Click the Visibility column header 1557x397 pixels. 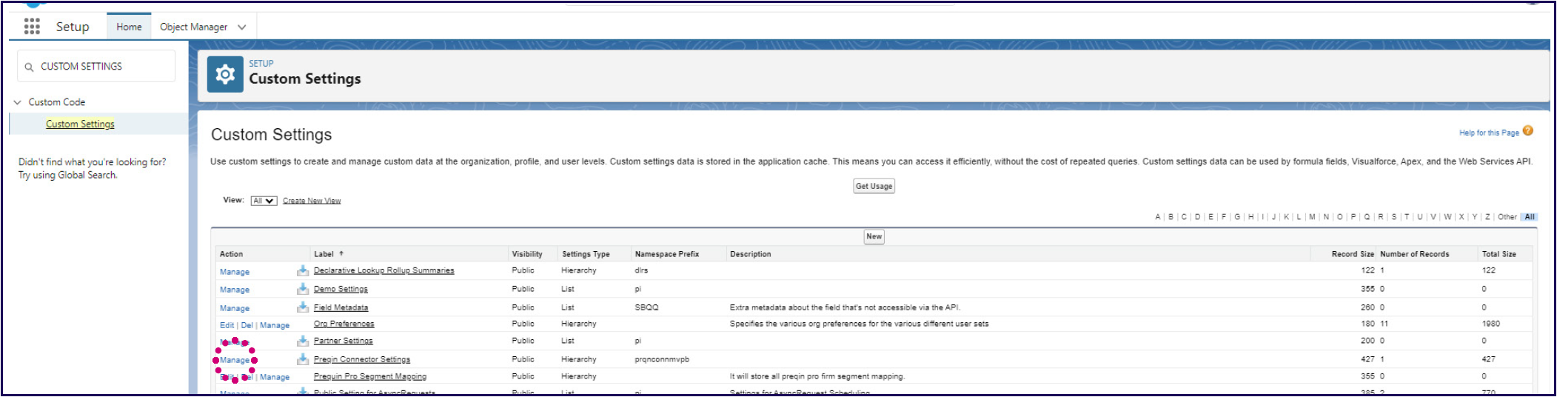(x=527, y=254)
